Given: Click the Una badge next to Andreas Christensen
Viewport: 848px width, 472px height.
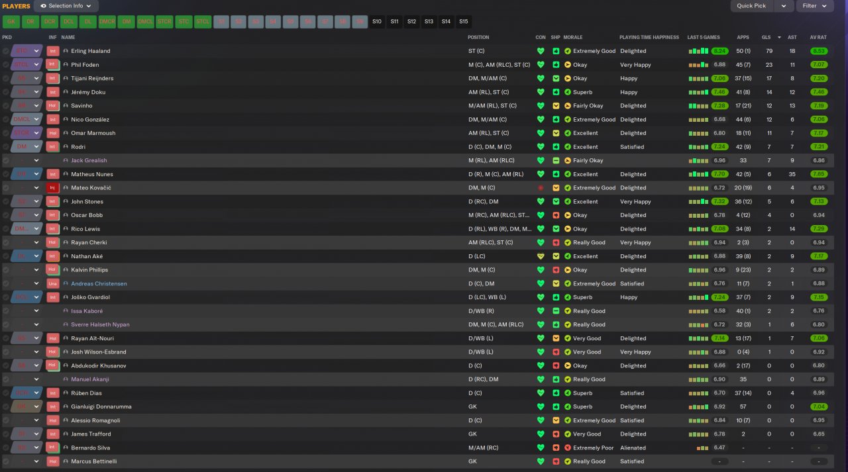Looking at the screenshot, I should [53, 283].
